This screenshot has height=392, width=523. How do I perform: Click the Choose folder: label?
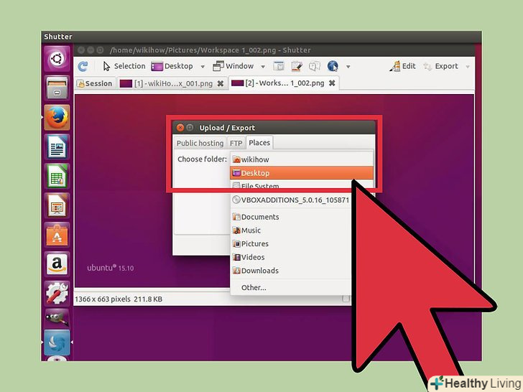[x=202, y=159]
